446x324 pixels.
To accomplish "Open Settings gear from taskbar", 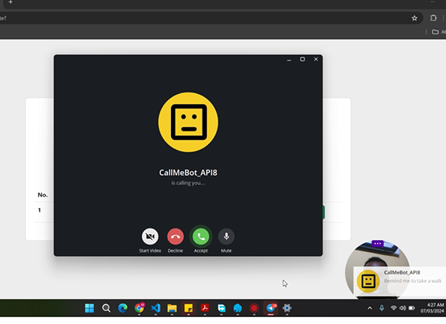I will [x=287, y=308].
